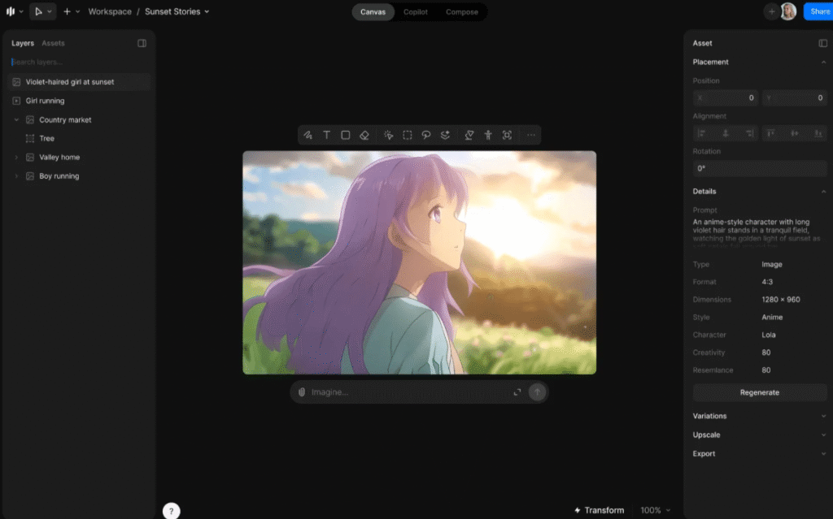Click the blue Share button

click(817, 11)
